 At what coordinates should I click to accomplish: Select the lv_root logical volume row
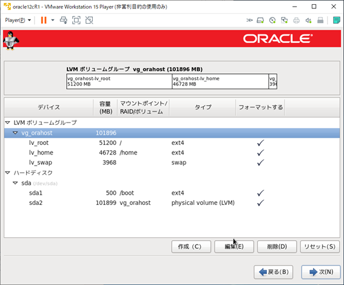point(172,142)
